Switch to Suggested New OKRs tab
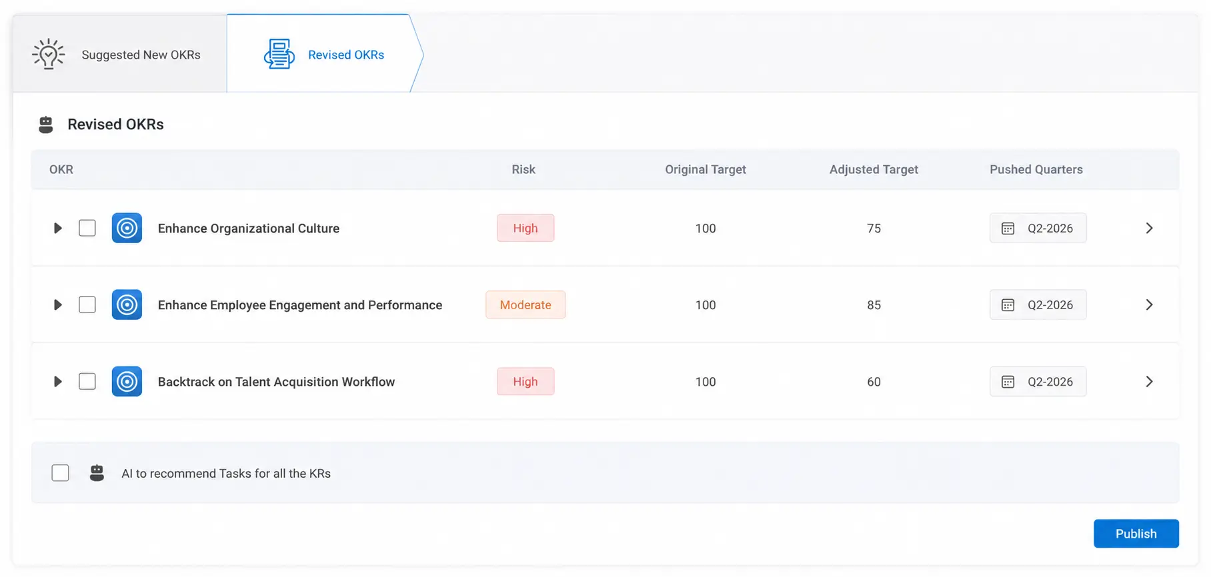 pyautogui.click(x=120, y=54)
